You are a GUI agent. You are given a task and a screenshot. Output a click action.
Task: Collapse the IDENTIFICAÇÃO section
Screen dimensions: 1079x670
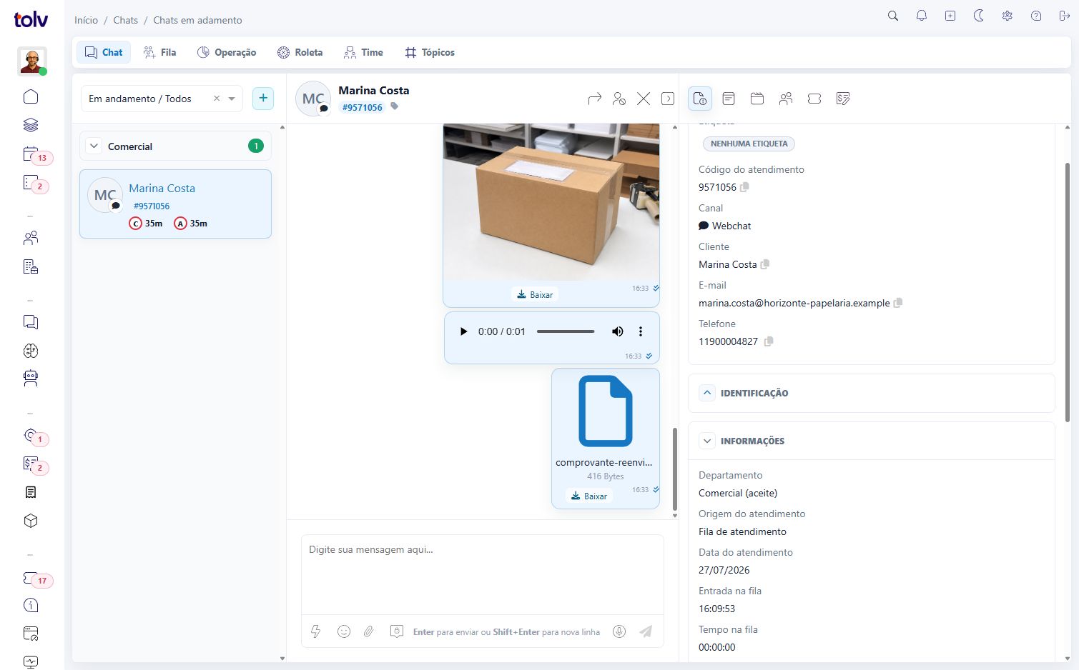[707, 393]
